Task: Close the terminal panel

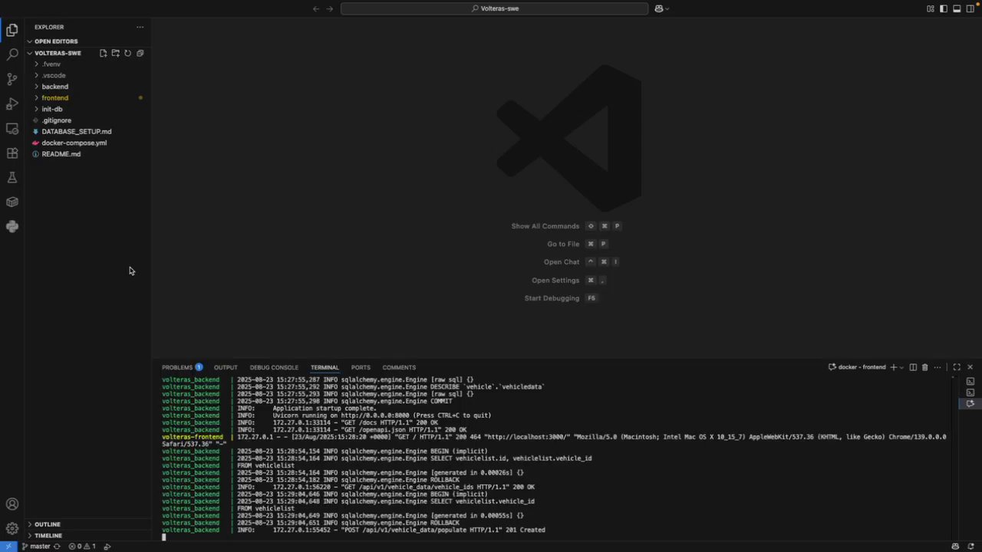Action: (x=970, y=367)
